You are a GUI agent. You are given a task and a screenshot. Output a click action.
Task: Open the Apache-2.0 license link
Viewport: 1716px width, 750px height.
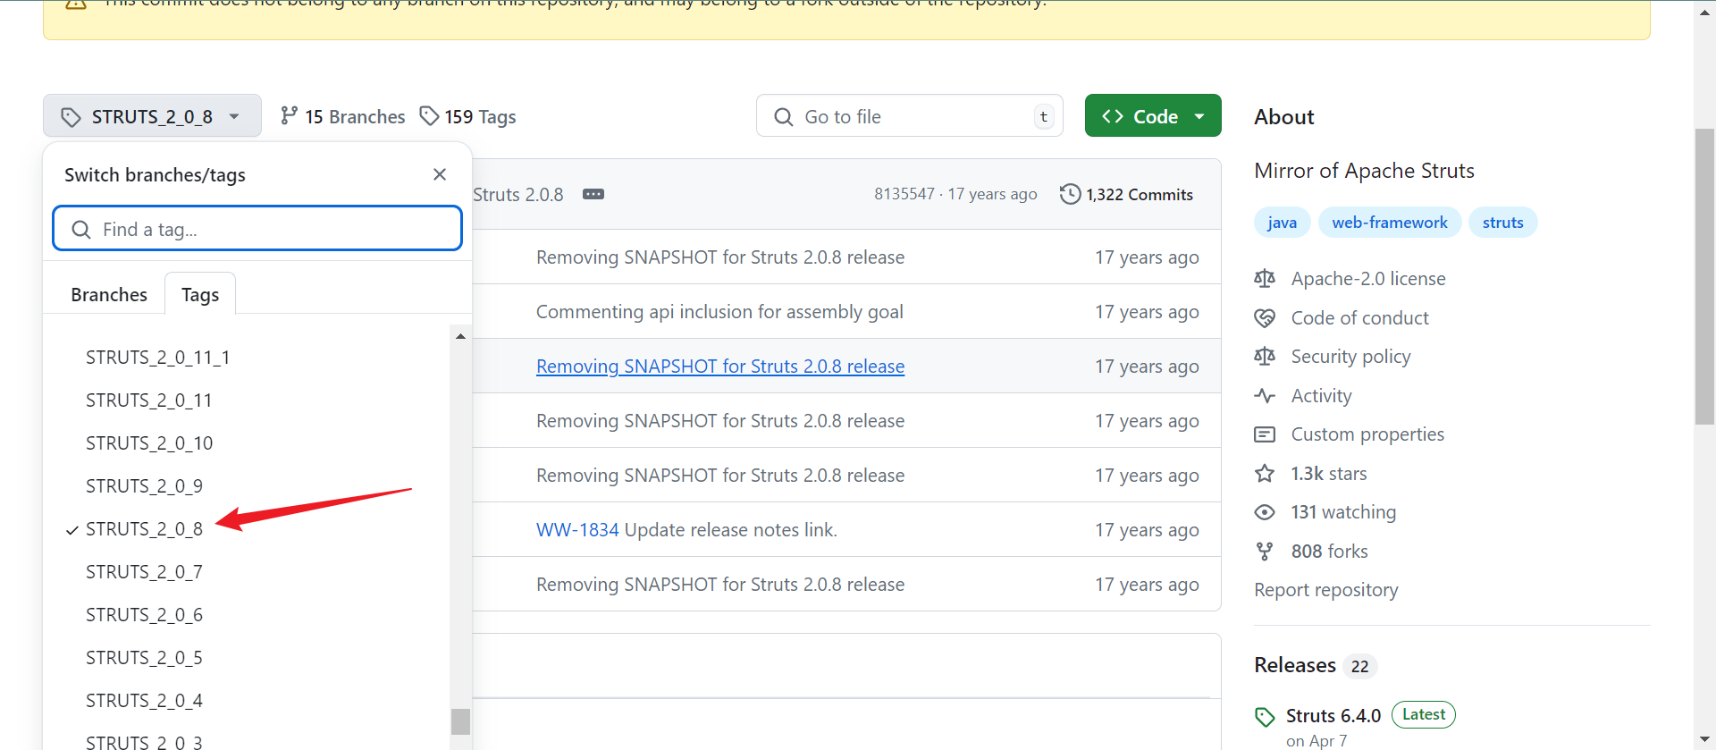(x=1368, y=279)
